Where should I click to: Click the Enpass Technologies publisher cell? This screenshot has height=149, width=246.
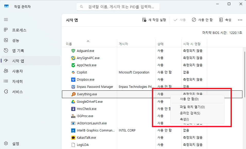point(136,87)
